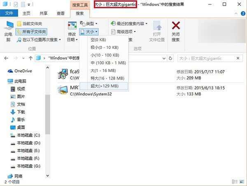
Task: Clear the search box with X
Action: (x=238, y=58)
